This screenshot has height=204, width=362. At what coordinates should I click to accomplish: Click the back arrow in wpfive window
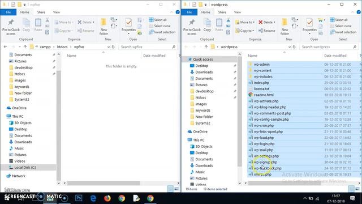(x=5, y=47)
